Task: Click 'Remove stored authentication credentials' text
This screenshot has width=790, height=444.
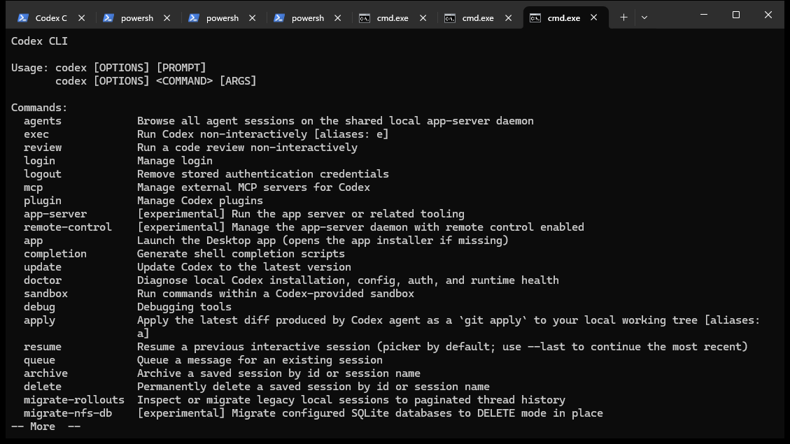Action: point(263,174)
